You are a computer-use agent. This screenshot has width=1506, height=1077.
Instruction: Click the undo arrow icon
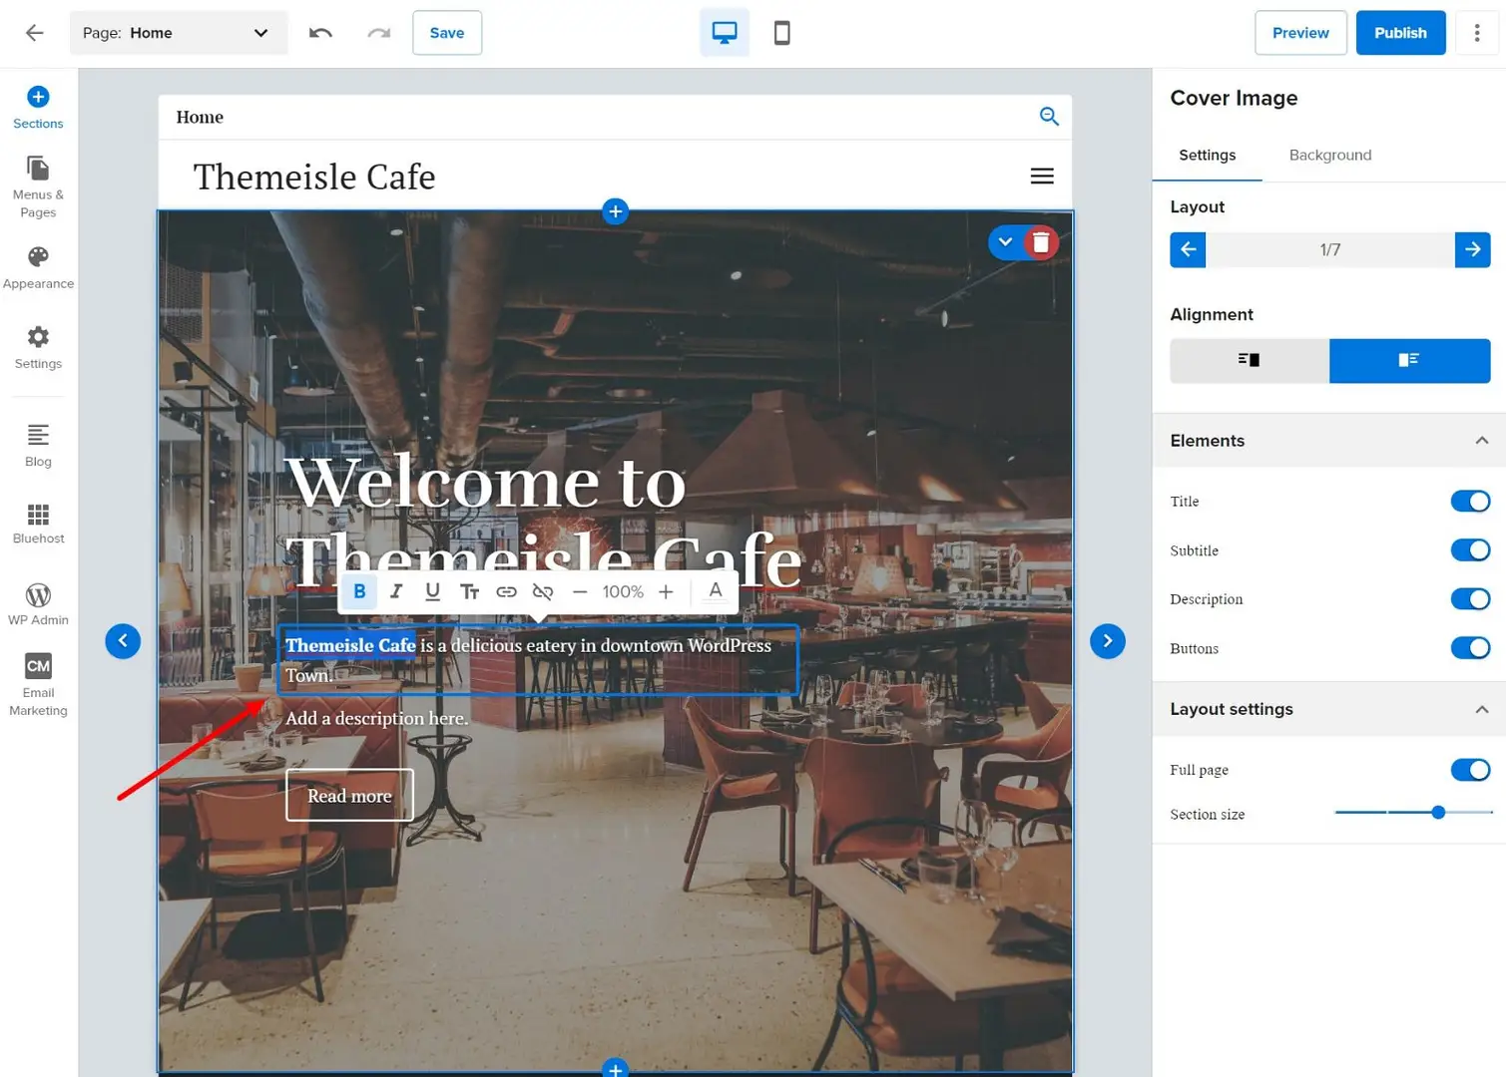pyautogui.click(x=320, y=33)
